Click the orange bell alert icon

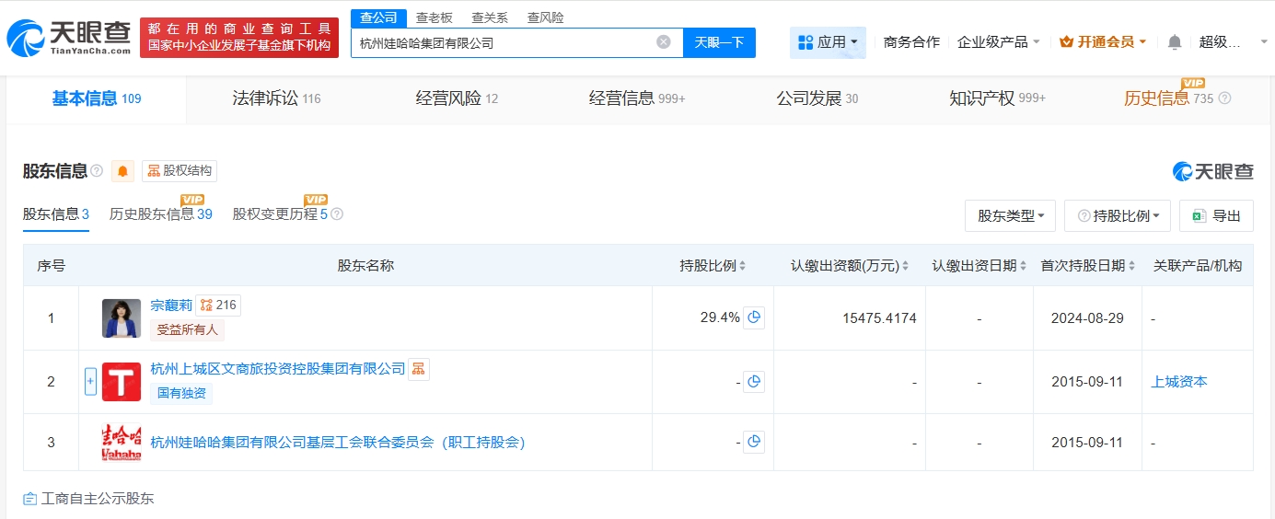coord(123,171)
